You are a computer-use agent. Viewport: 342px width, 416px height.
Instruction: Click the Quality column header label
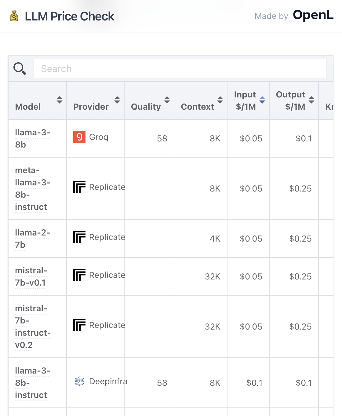146,107
